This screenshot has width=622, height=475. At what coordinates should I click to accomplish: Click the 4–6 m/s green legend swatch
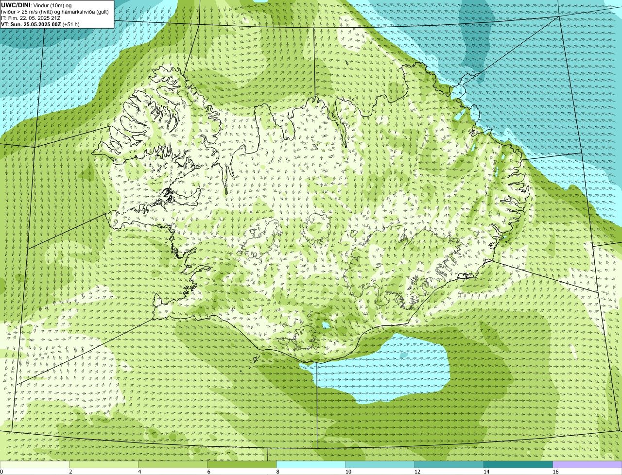coord(173,465)
